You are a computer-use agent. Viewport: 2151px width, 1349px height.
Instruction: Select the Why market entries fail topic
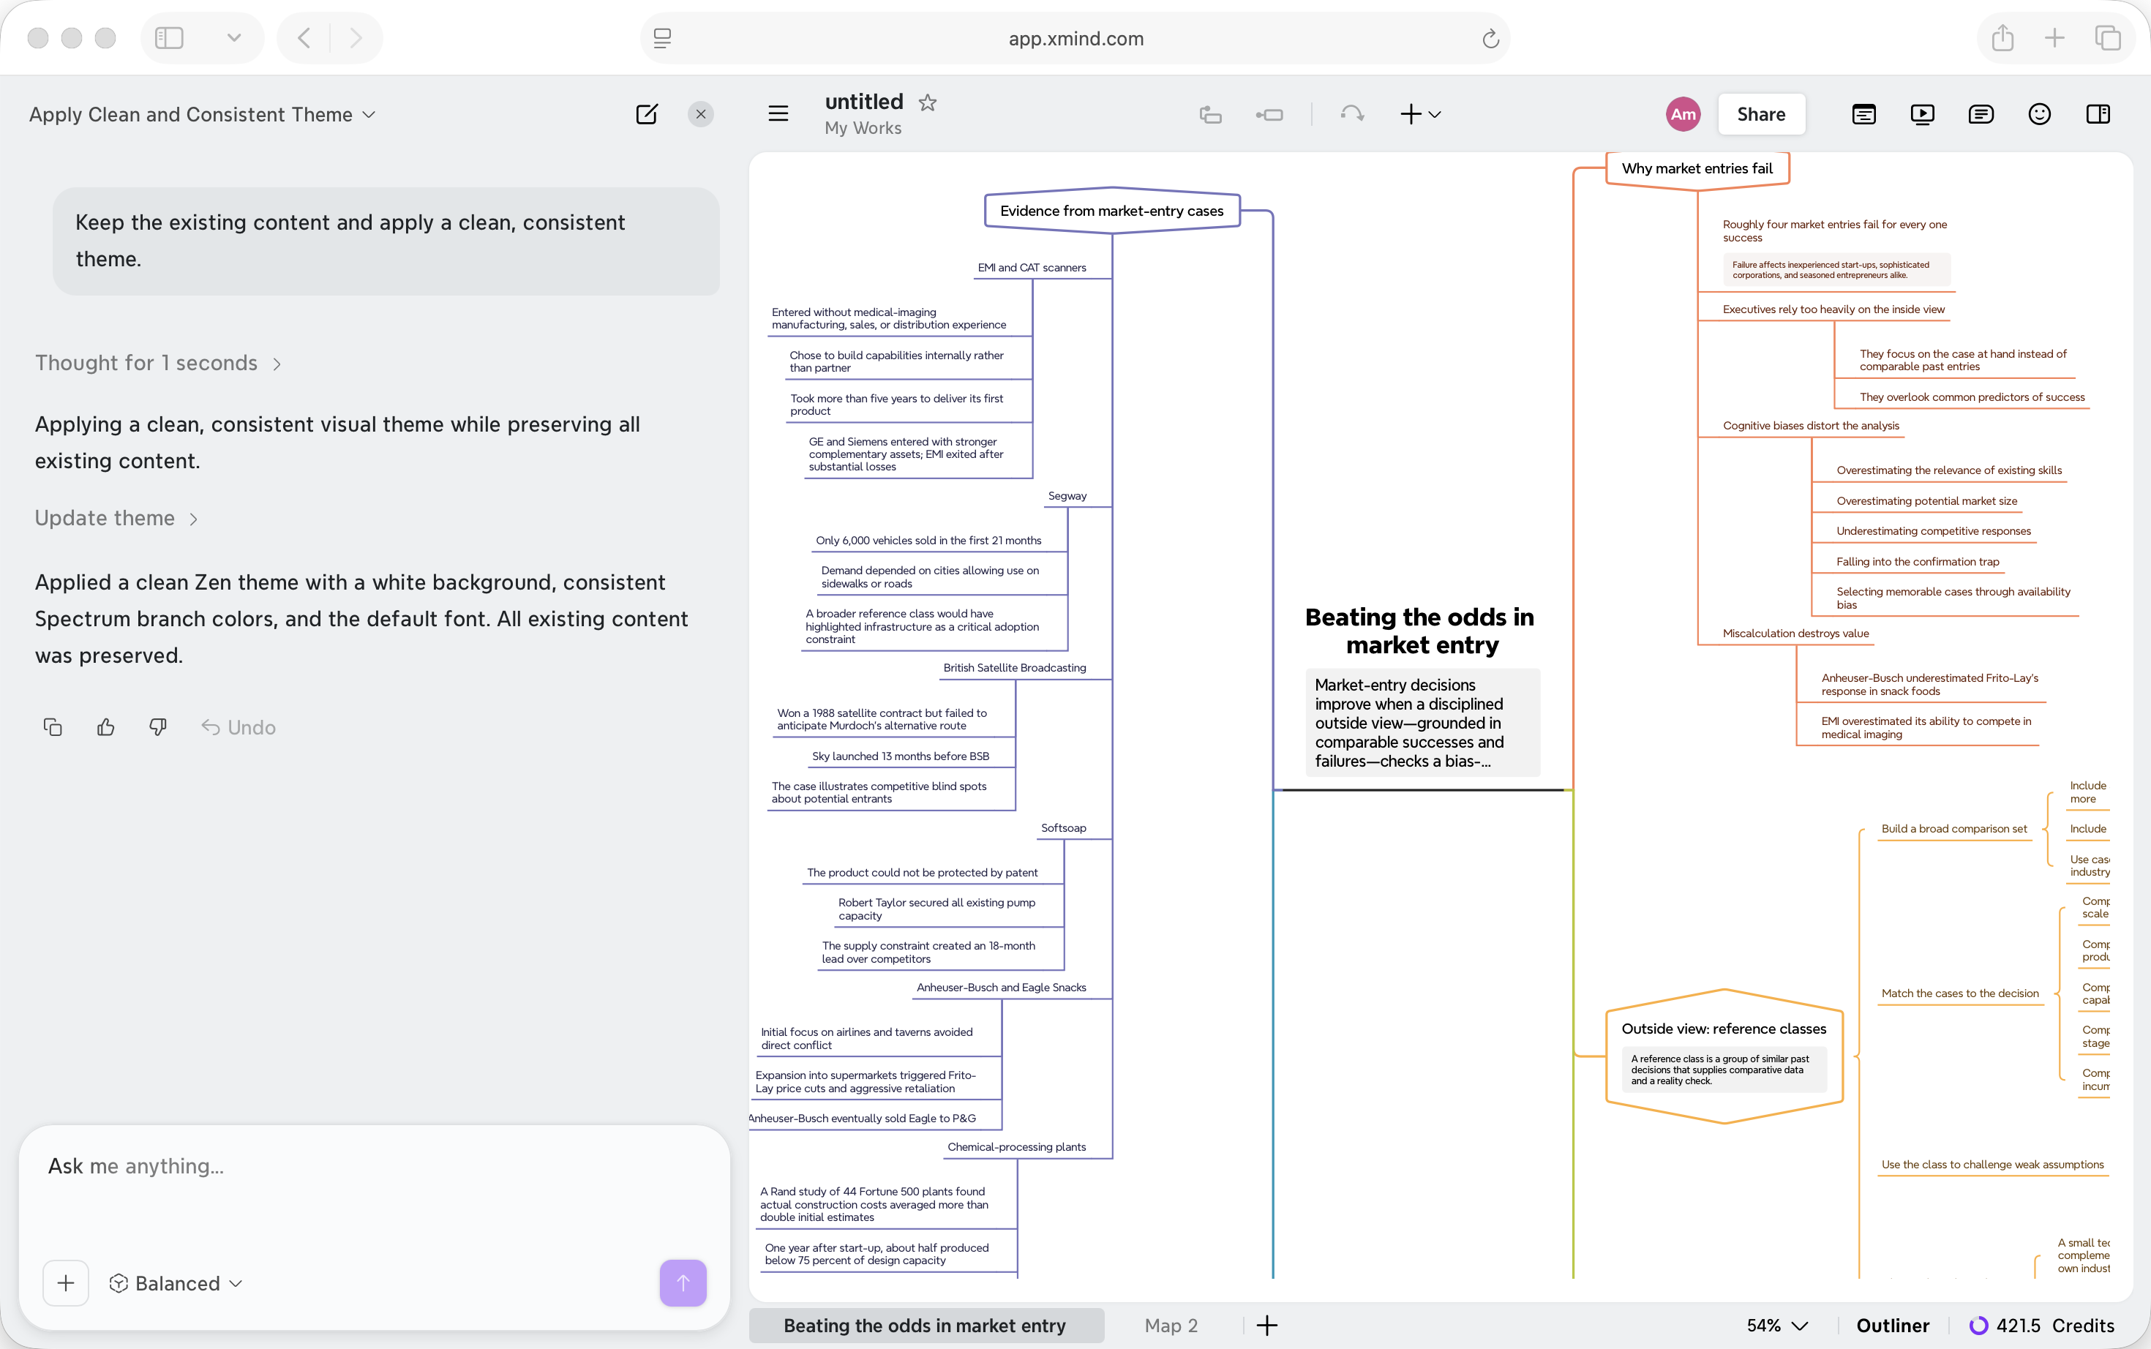click(1697, 168)
